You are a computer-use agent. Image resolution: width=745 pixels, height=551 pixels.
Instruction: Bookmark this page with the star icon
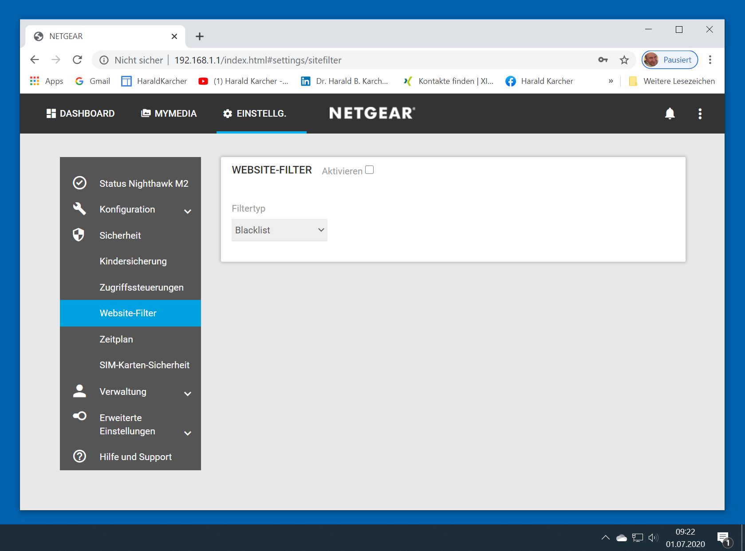tap(624, 60)
